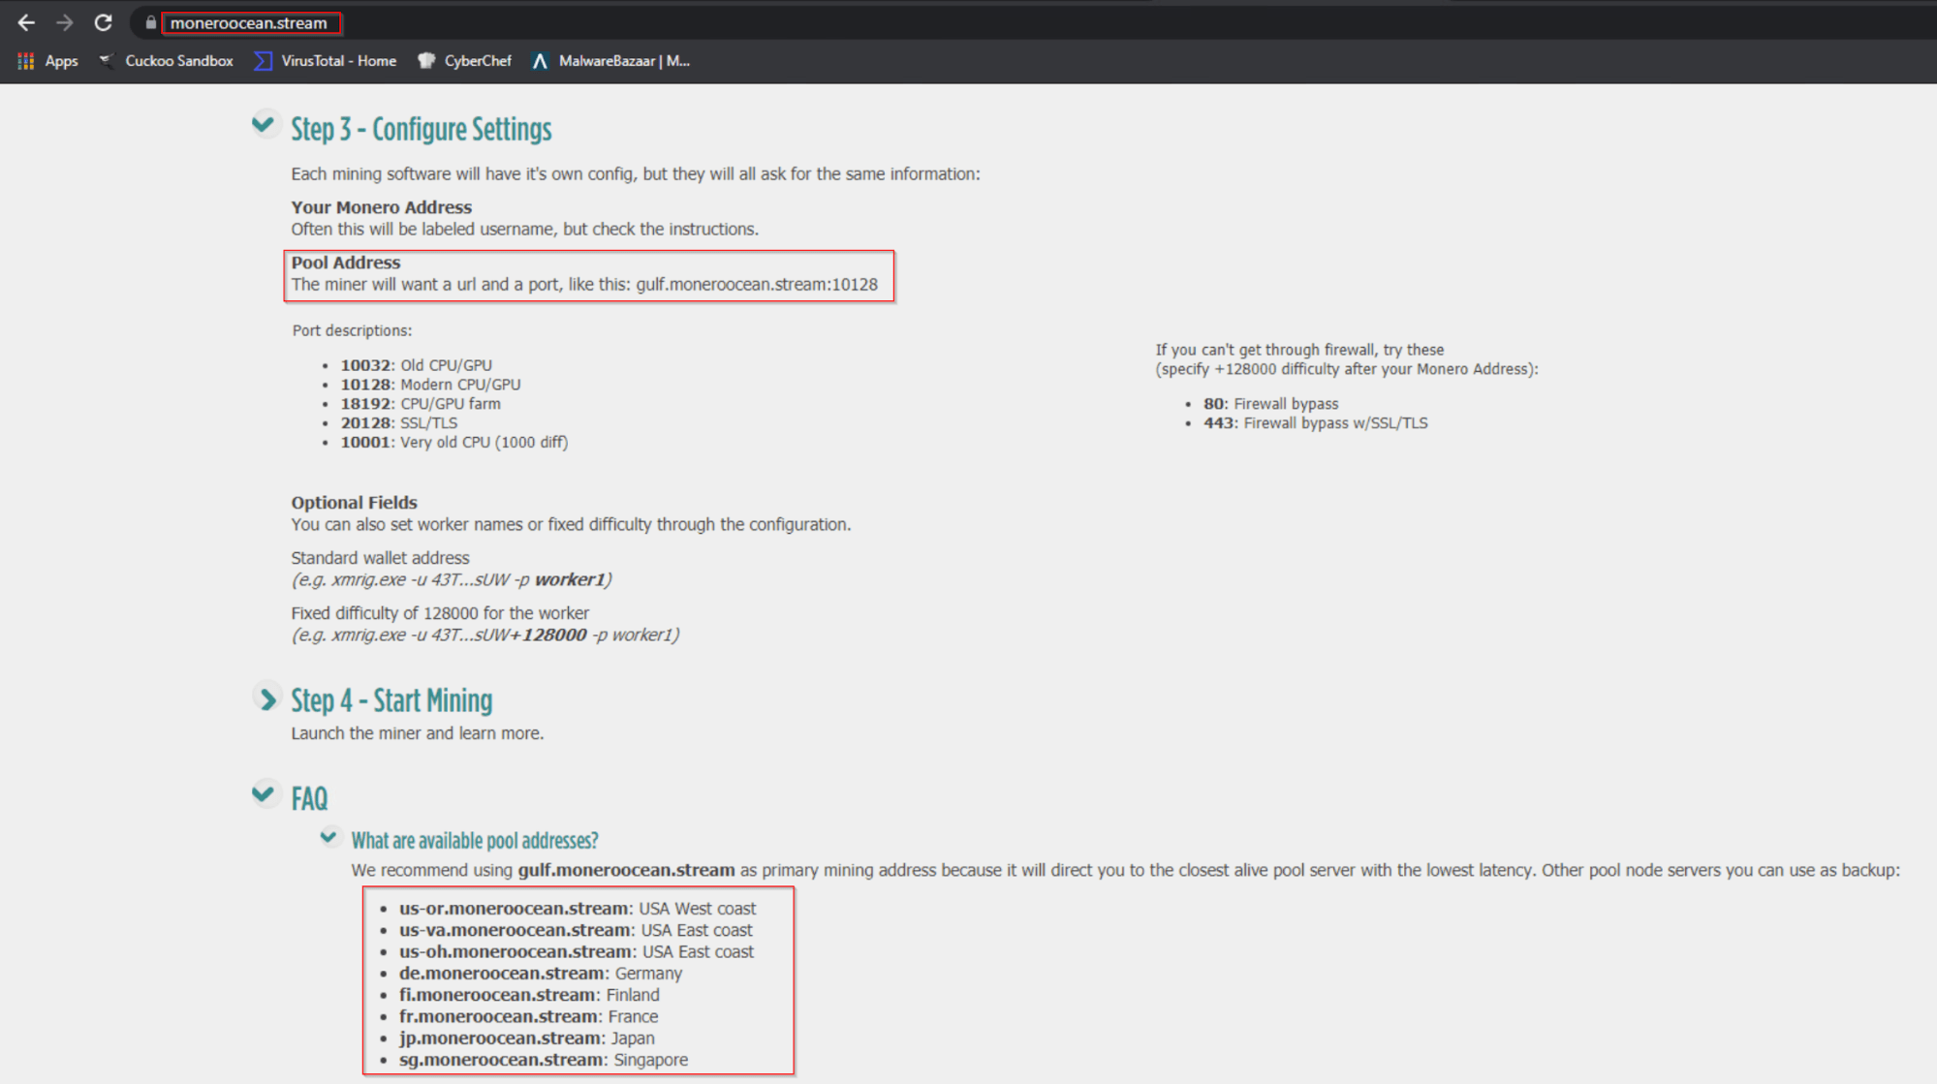The width and height of the screenshot is (1937, 1085).
Task: Click the 43T...sUW+128000 example line
Action: tap(485, 635)
